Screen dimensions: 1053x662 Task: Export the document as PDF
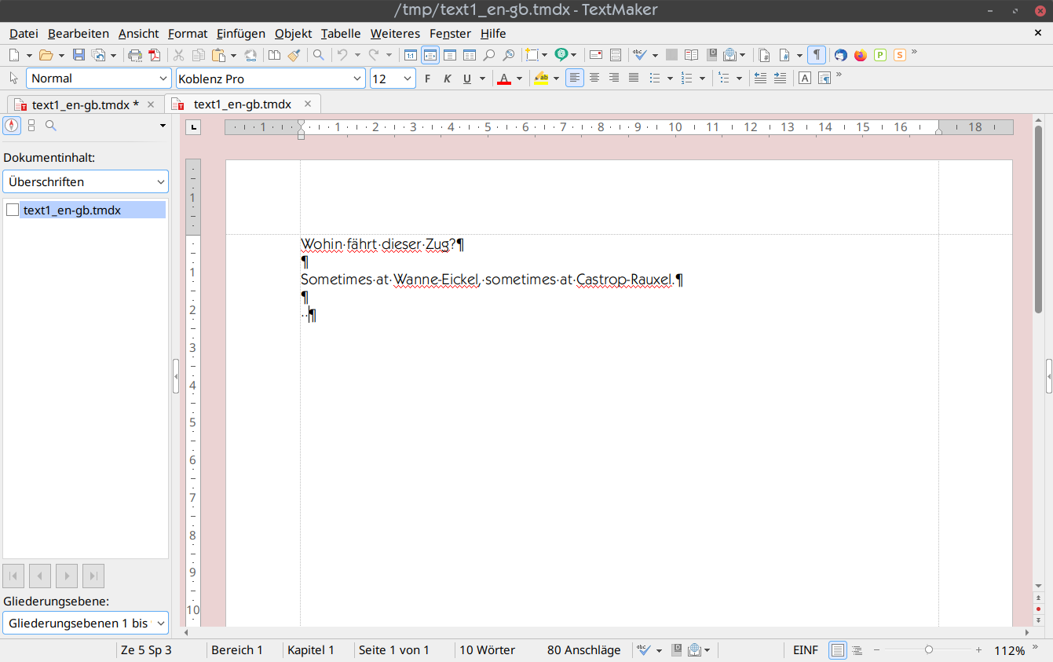tap(155, 55)
